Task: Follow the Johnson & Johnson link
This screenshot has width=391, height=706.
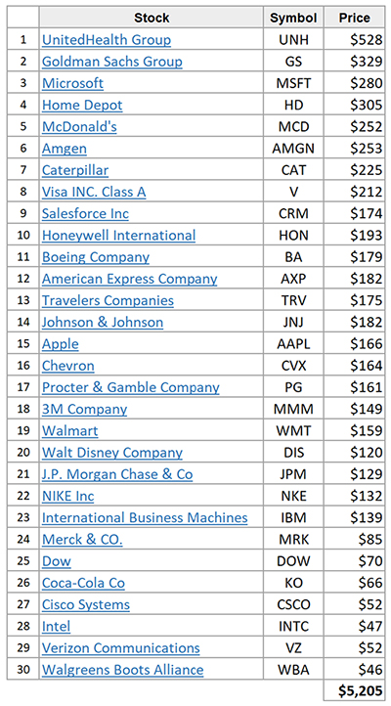Action: (103, 322)
